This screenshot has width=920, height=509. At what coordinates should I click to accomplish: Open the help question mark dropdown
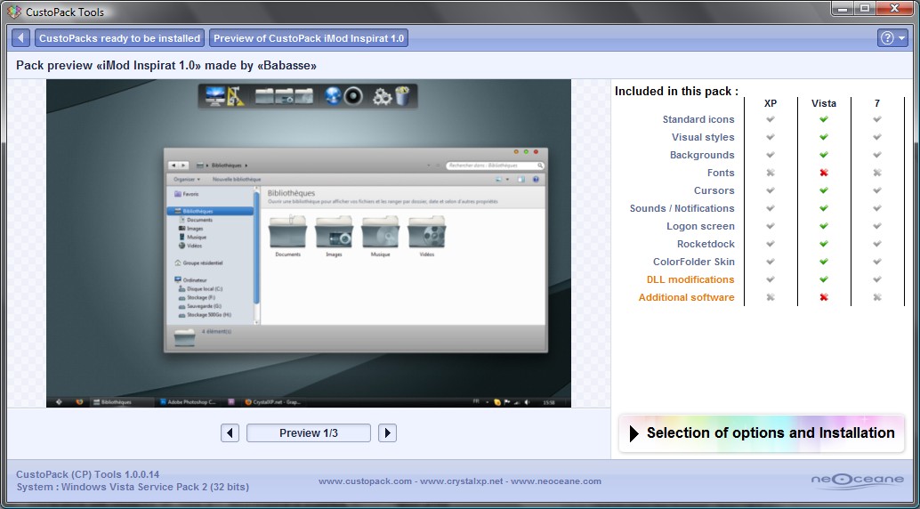click(892, 38)
